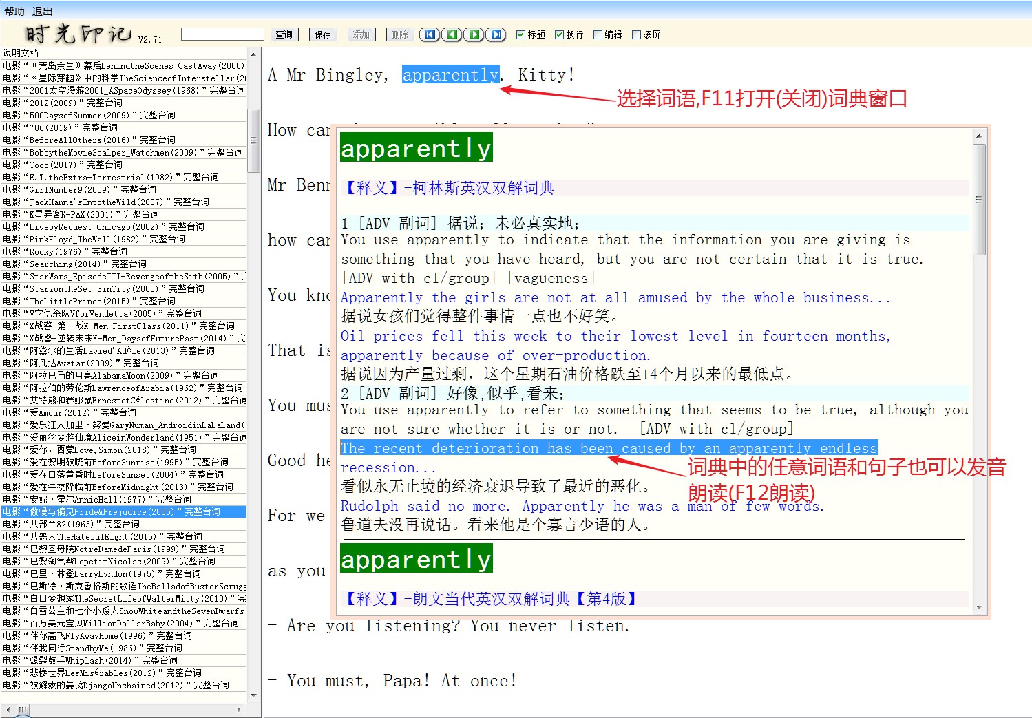Select the 500DaysofSummer(2009) entry
Viewport: 1032px width, 718px height.
click(124, 115)
